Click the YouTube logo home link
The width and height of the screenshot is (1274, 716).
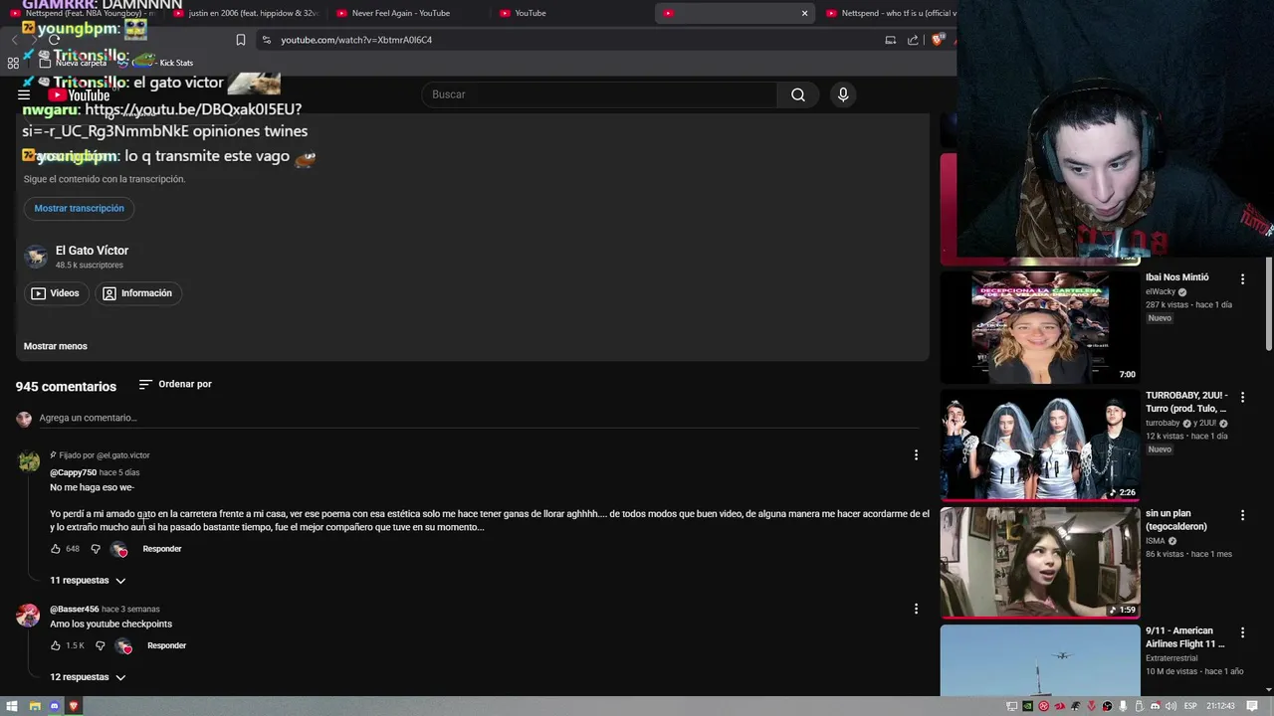pyautogui.click(x=79, y=95)
